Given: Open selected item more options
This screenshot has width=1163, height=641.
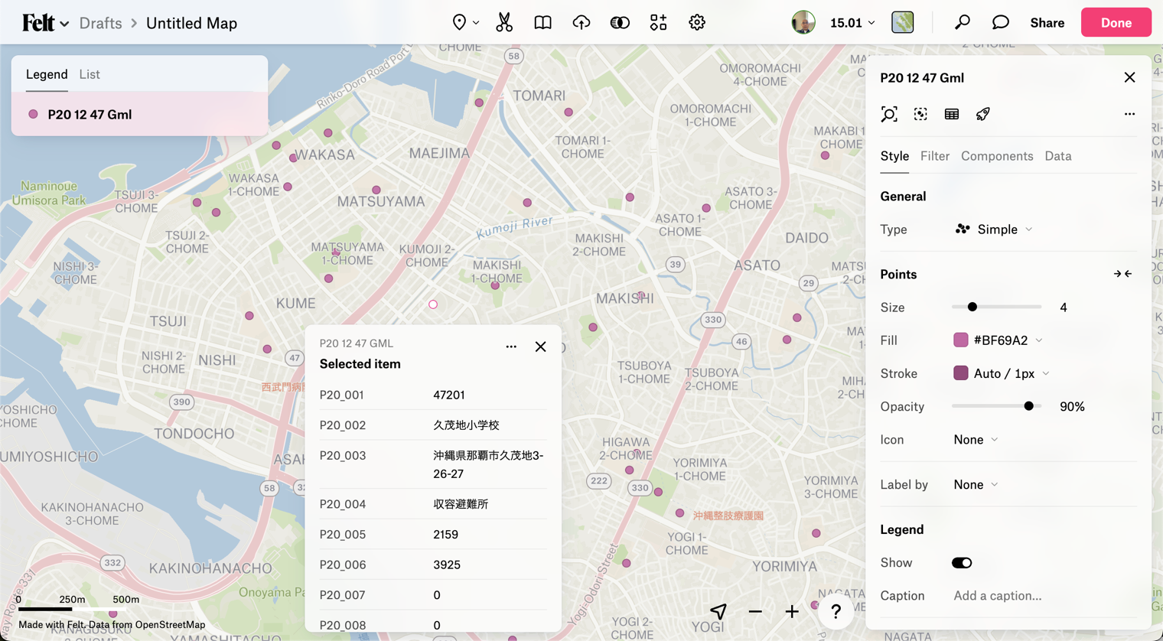Looking at the screenshot, I should click(x=511, y=347).
